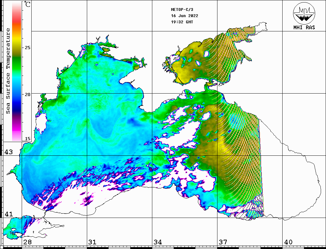
Task: Click the 'MHI RAS' label text
Action: 304,27
